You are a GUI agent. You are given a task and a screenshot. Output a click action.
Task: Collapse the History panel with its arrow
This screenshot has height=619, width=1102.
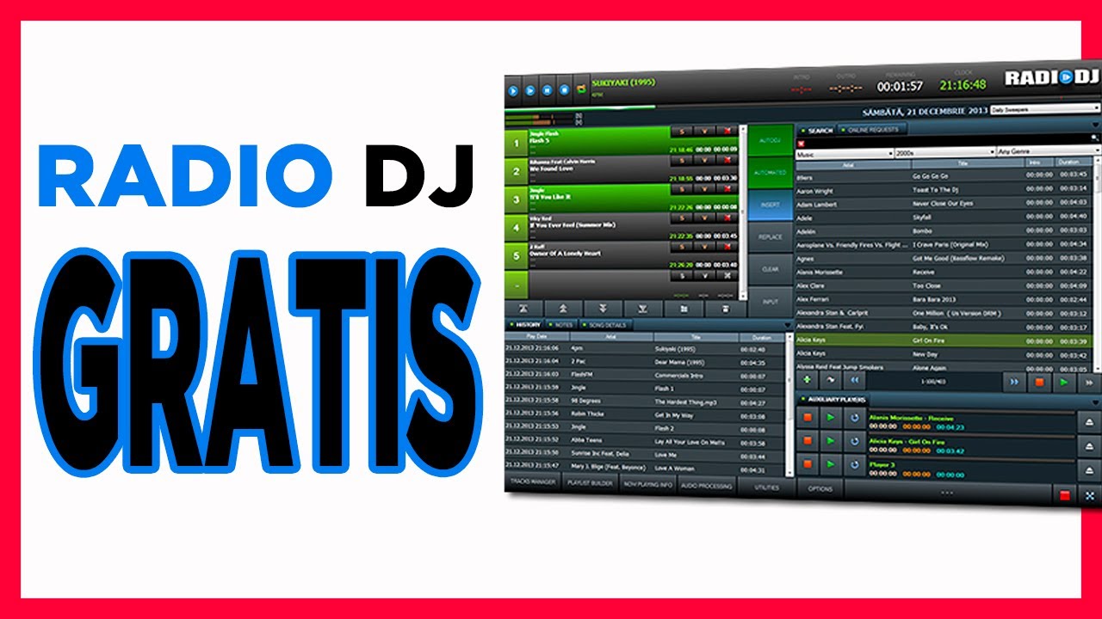786,325
